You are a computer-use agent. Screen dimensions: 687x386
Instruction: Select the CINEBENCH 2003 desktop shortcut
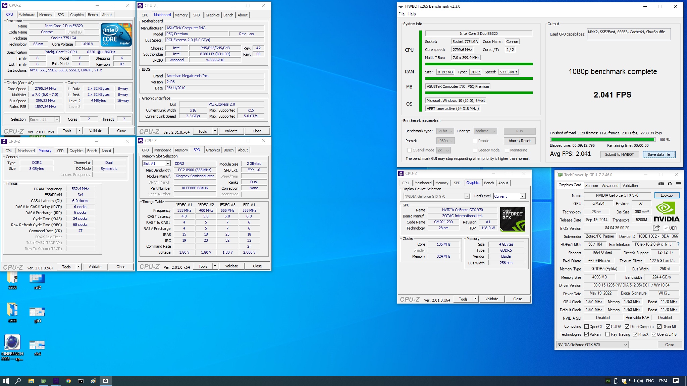coord(12,348)
